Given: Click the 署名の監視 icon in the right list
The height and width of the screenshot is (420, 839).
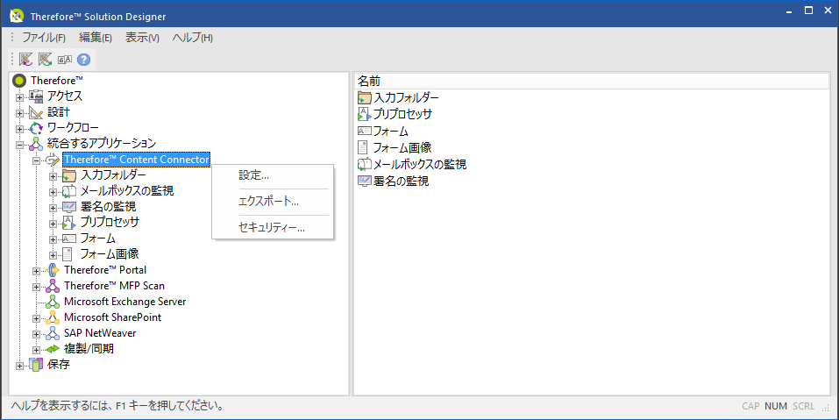Looking at the screenshot, I should click(x=365, y=181).
